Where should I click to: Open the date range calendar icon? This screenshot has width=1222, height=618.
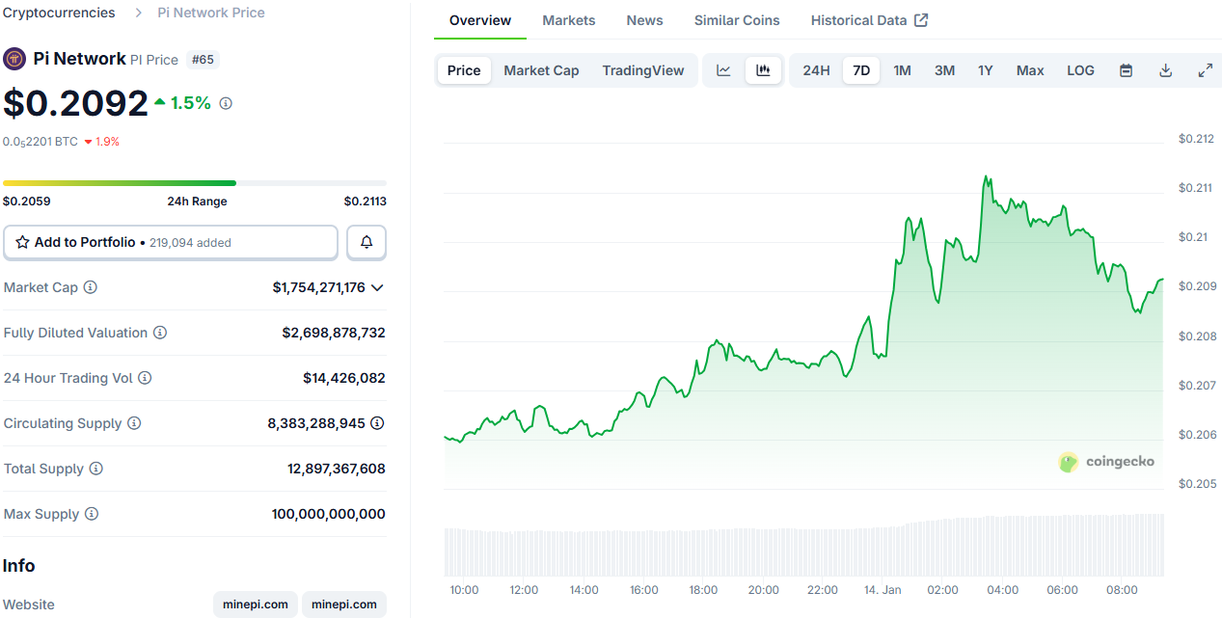pos(1125,69)
